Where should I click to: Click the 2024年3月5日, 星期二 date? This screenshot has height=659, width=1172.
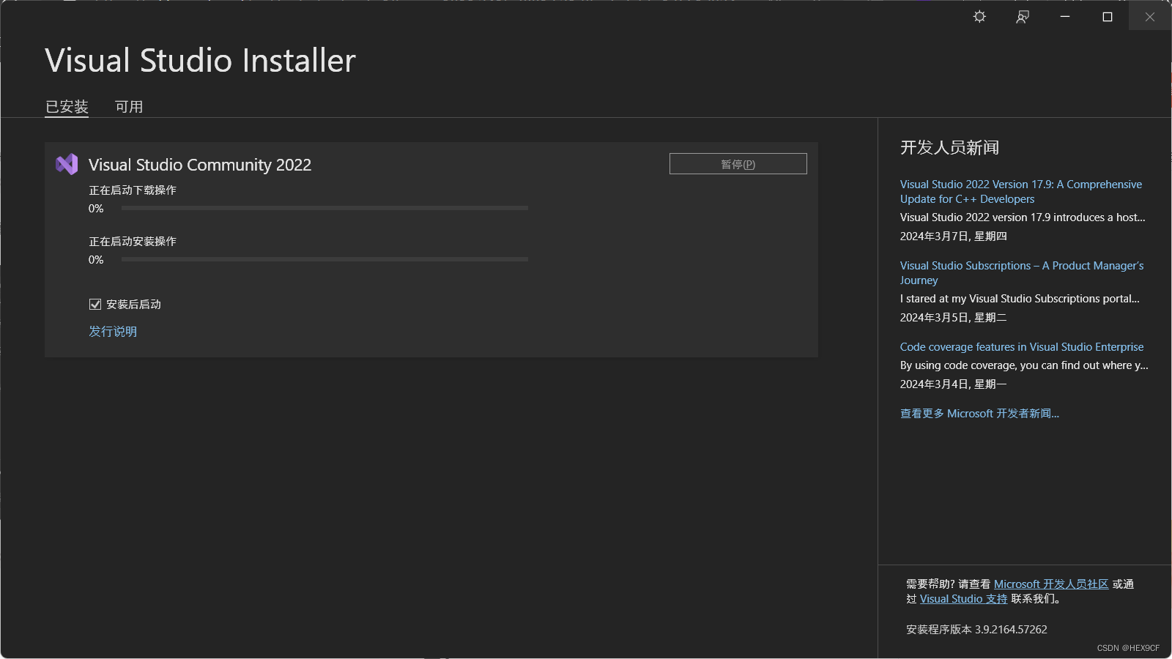click(x=953, y=318)
